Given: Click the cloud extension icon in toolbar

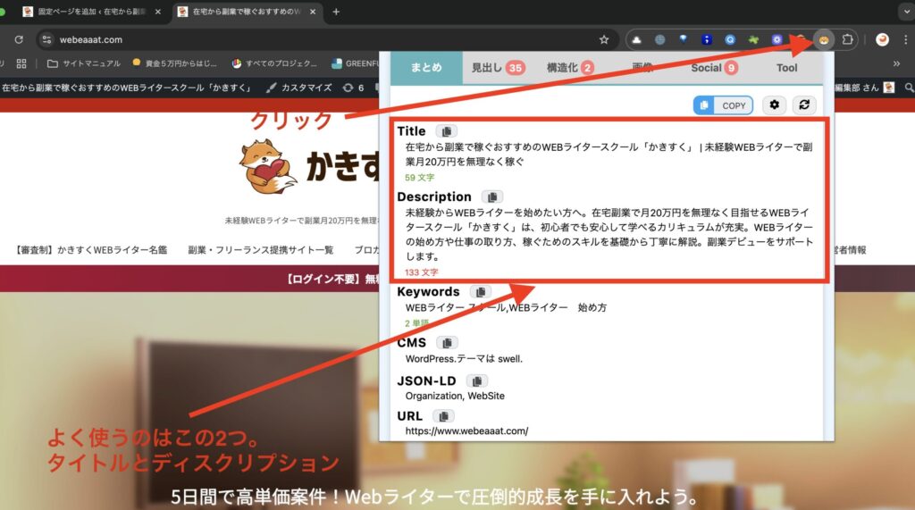Looking at the screenshot, I should (636, 39).
